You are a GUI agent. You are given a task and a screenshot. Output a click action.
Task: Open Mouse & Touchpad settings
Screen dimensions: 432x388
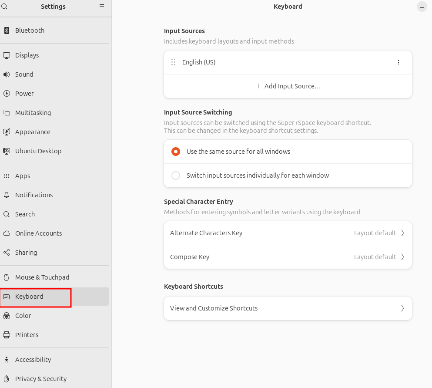click(42, 277)
